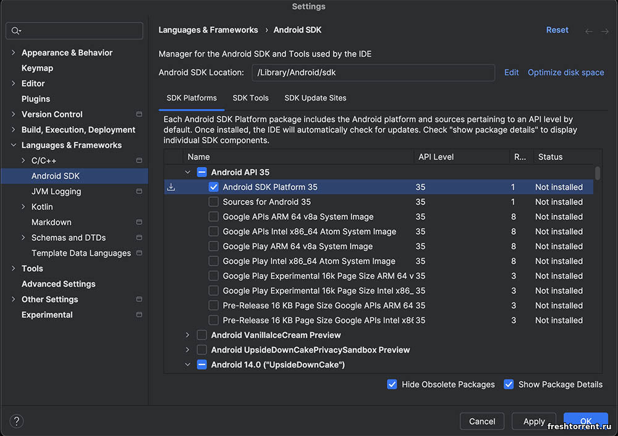Check Sources for Android 35
Image resolution: width=618 pixels, height=436 pixels.
213,202
